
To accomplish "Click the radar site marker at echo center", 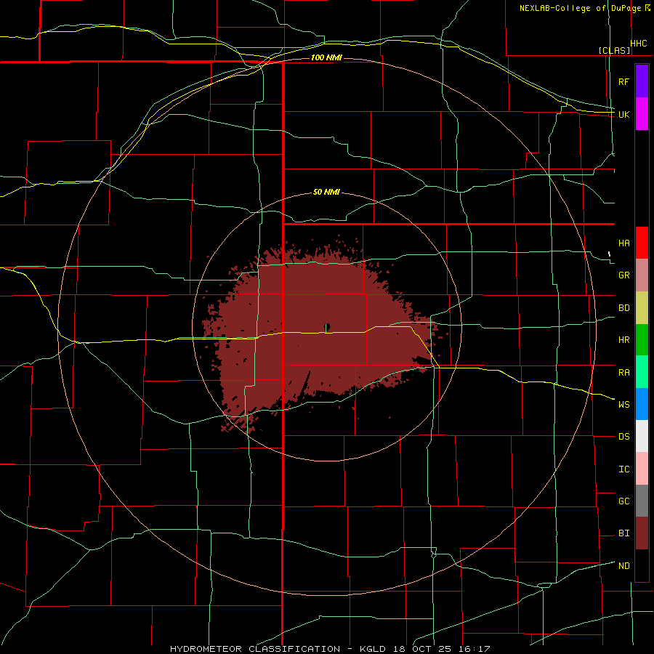I will (328, 327).
